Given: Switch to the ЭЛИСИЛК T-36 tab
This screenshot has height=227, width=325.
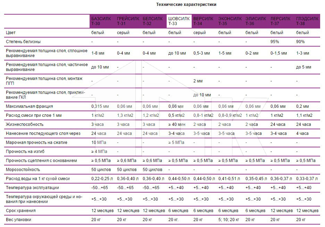Looking at the screenshot, I should (x=256, y=21).
